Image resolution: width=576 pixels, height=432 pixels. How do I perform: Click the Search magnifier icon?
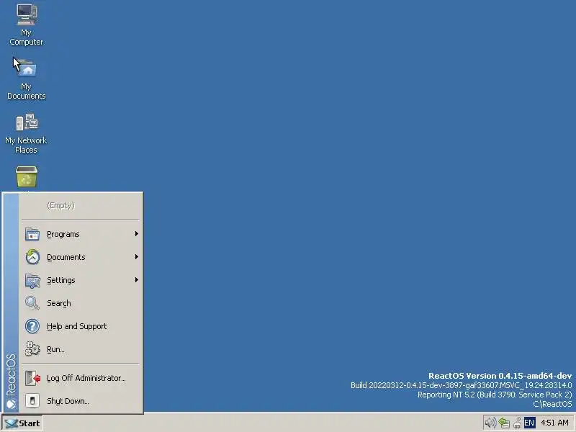(32, 303)
